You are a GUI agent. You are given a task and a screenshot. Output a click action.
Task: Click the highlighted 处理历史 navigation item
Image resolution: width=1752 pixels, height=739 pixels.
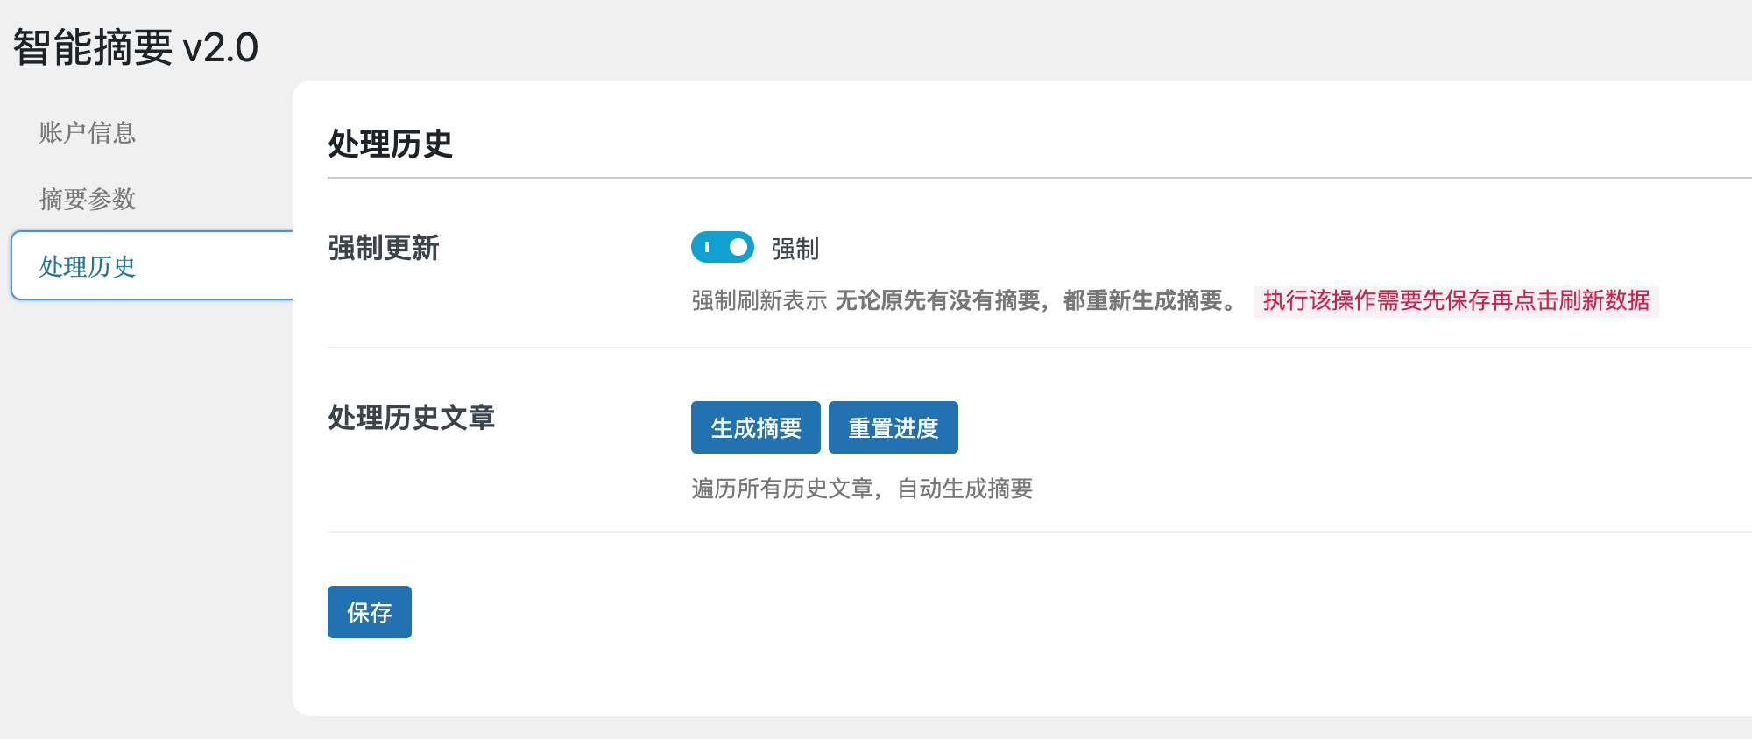point(87,266)
